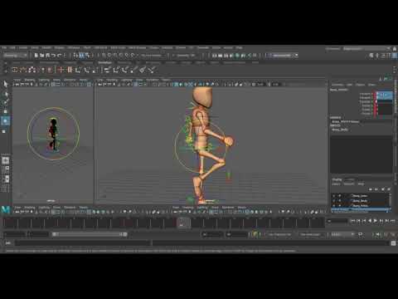The image size is (398, 299).
Task: Click Play Backwards in playback controls
Action: 370,221
